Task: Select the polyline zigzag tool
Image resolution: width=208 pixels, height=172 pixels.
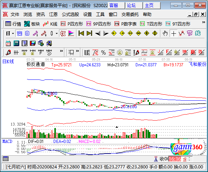Action: click(182, 33)
